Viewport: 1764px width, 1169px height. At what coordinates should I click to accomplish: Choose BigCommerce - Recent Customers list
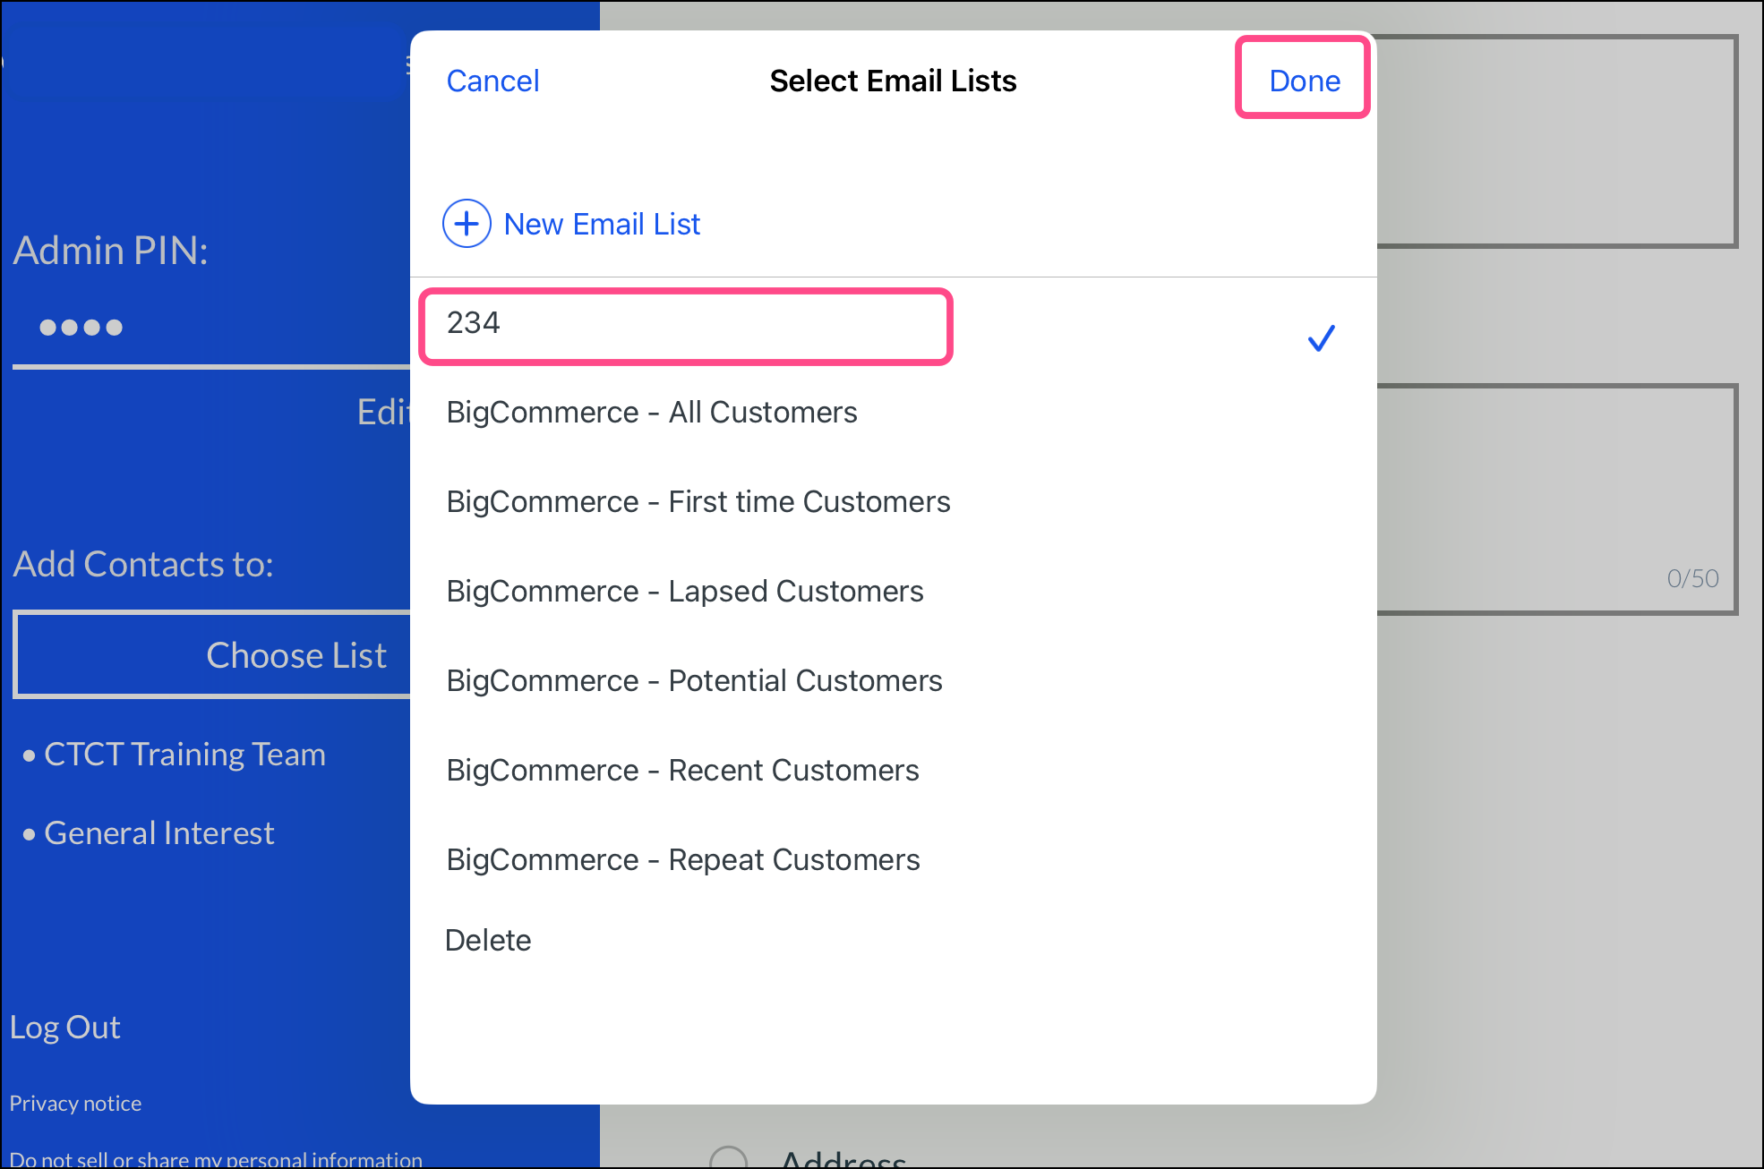point(682,771)
